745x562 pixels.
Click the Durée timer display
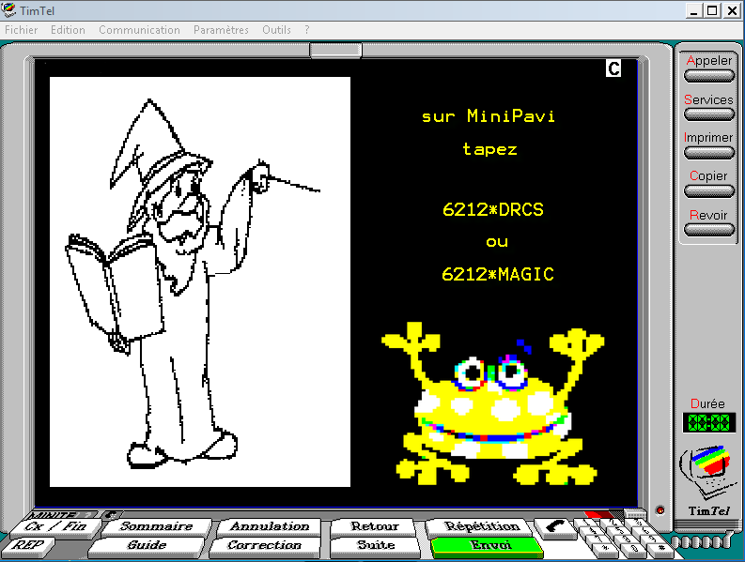(x=708, y=422)
